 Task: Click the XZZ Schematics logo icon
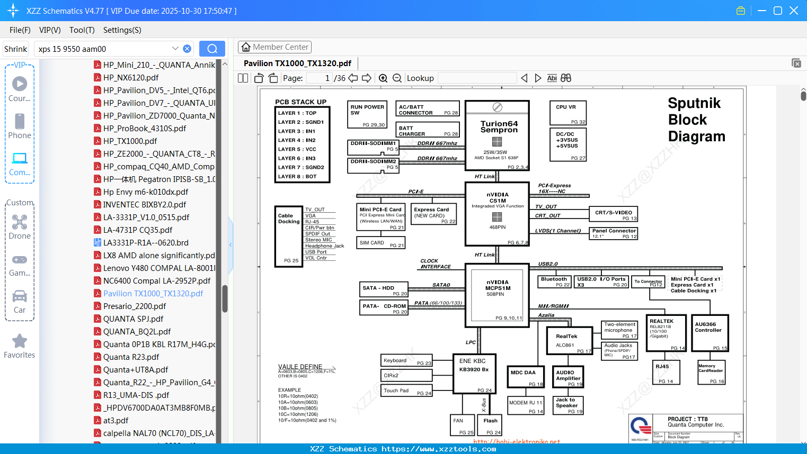pos(13,11)
